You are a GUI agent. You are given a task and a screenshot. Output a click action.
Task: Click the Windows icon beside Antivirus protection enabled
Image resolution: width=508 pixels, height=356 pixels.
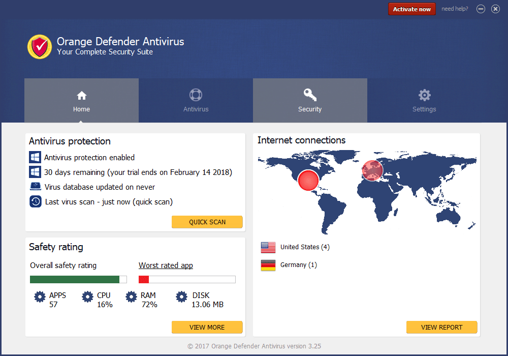35,158
